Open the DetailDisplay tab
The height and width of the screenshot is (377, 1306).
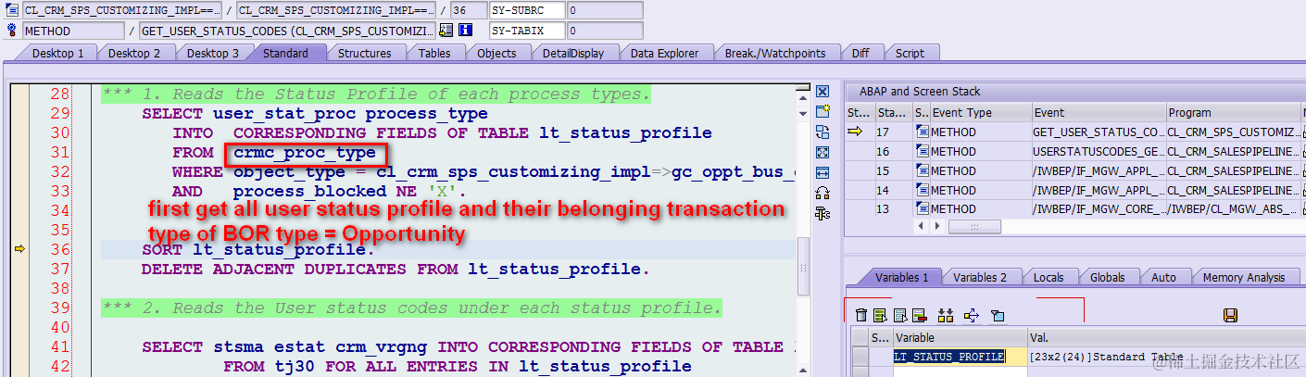(572, 54)
